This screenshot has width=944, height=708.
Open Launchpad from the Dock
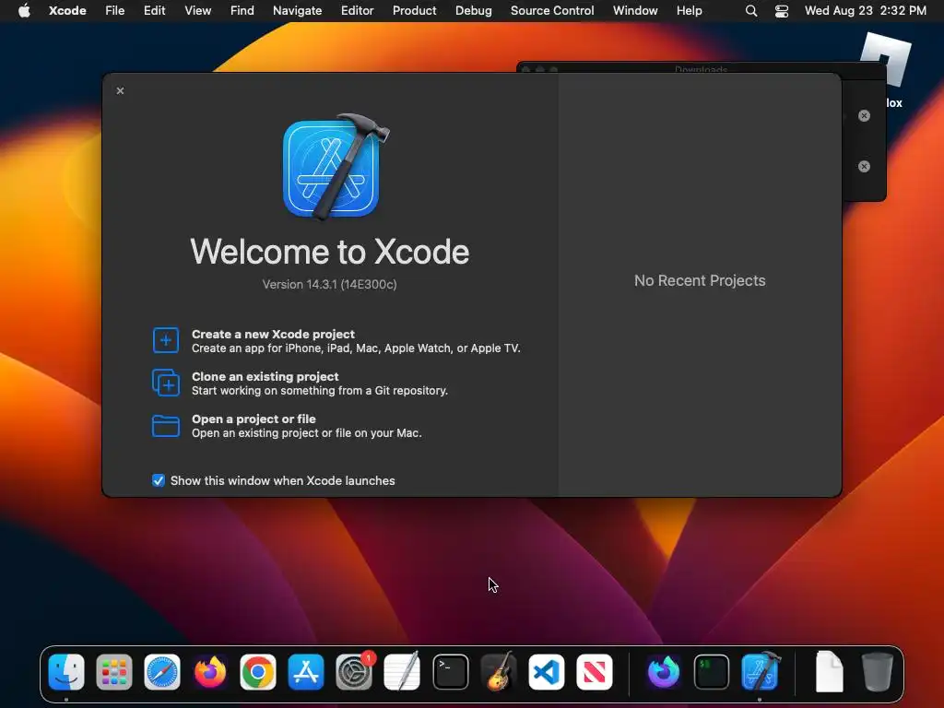tap(113, 671)
